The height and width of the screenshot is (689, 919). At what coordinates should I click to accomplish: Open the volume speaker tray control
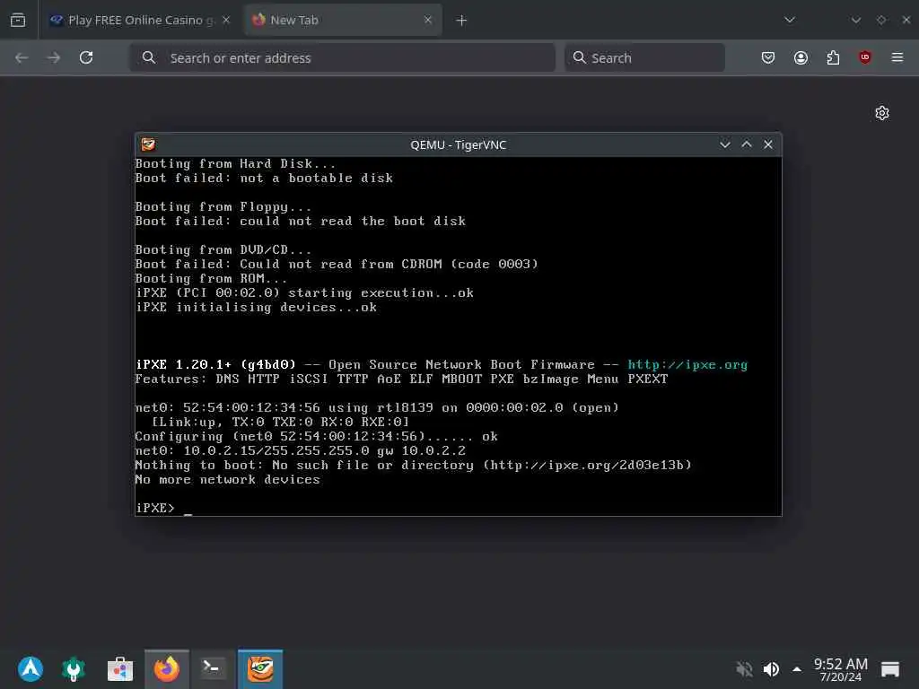[771, 669]
